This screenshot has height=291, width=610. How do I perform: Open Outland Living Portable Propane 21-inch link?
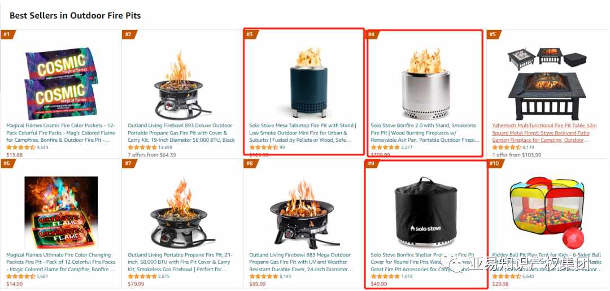coord(181,262)
